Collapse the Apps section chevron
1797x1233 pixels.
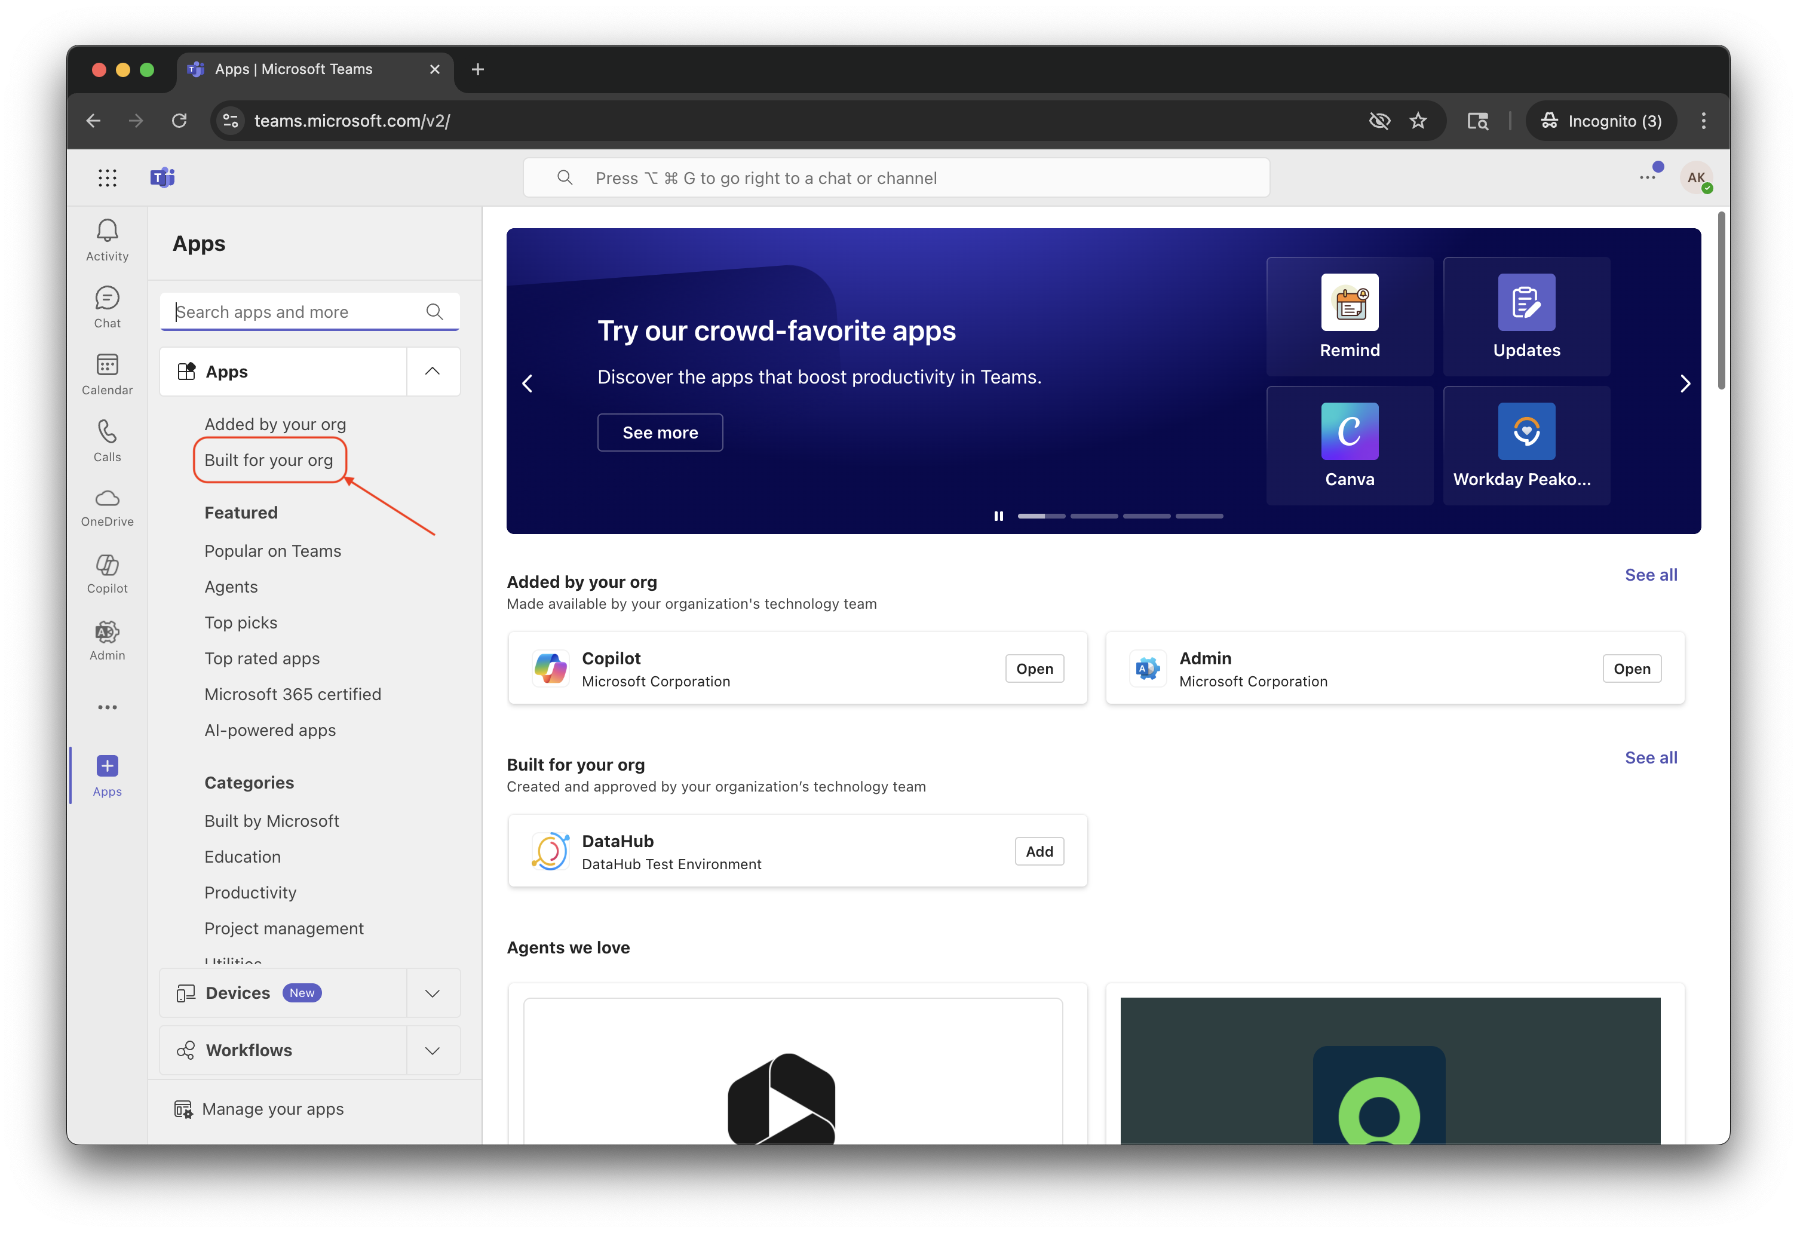pos(433,372)
